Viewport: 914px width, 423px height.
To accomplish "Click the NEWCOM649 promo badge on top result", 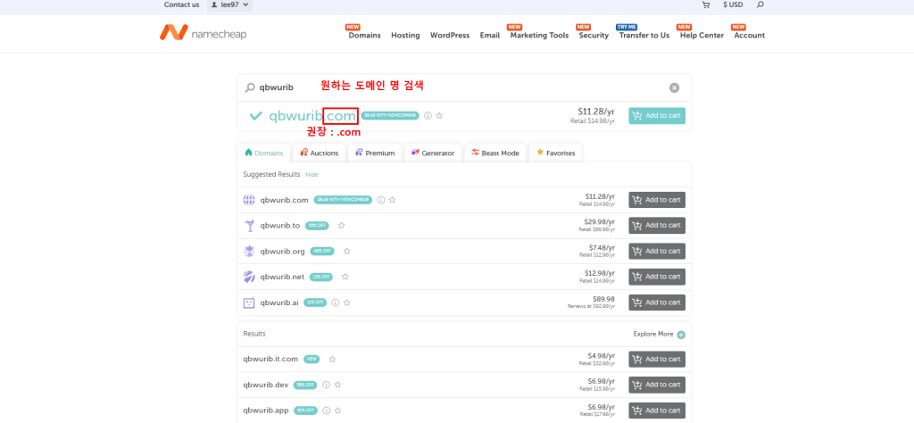I will click(x=390, y=115).
